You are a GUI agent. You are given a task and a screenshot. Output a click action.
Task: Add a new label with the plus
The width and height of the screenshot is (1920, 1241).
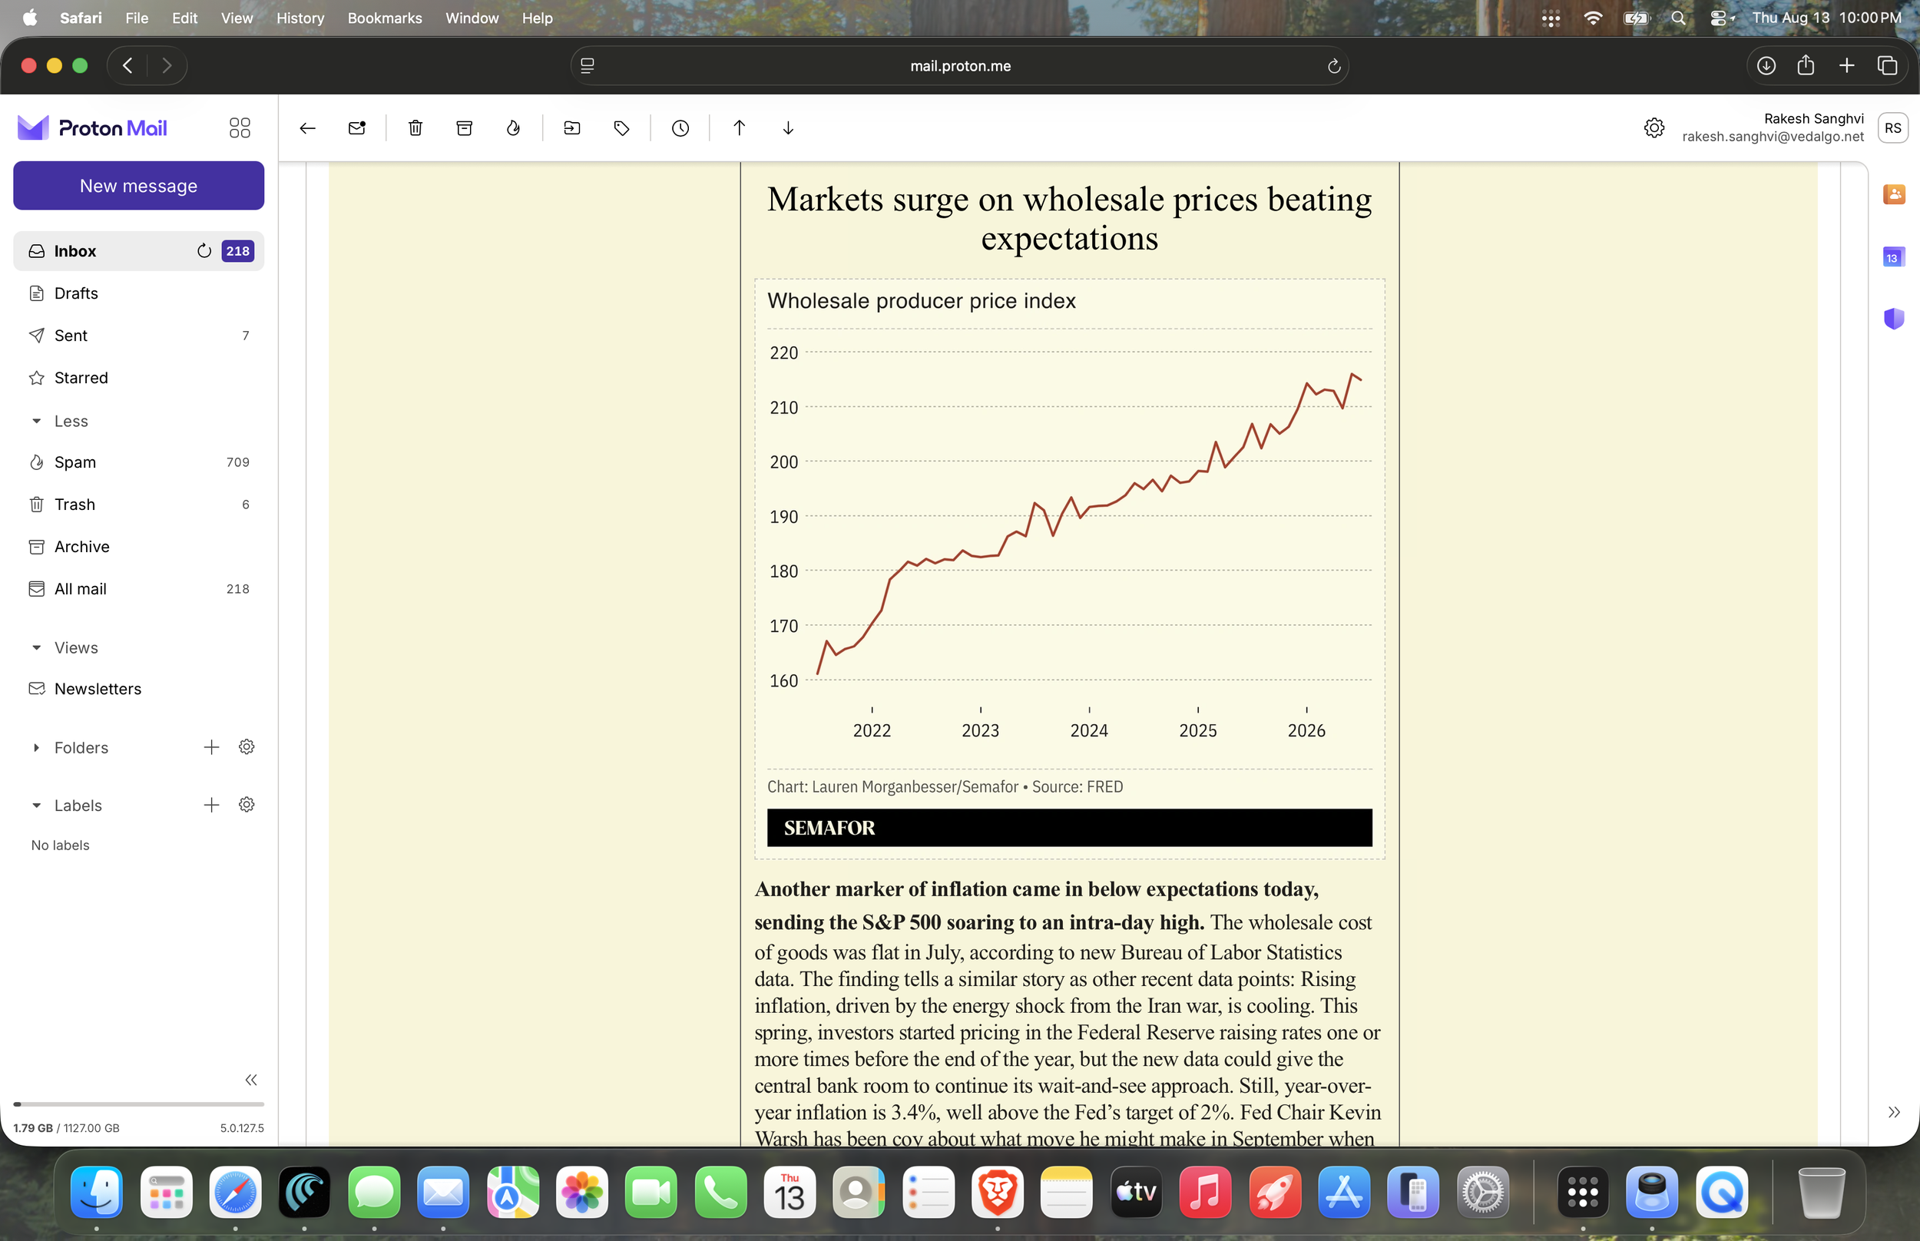click(x=211, y=805)
